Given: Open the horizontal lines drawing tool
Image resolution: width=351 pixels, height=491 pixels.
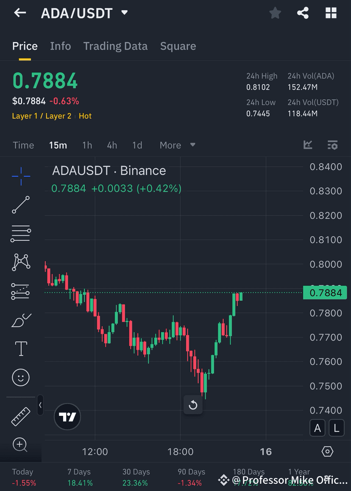Looking at the screenshot, I should click(x=20, y=234).
